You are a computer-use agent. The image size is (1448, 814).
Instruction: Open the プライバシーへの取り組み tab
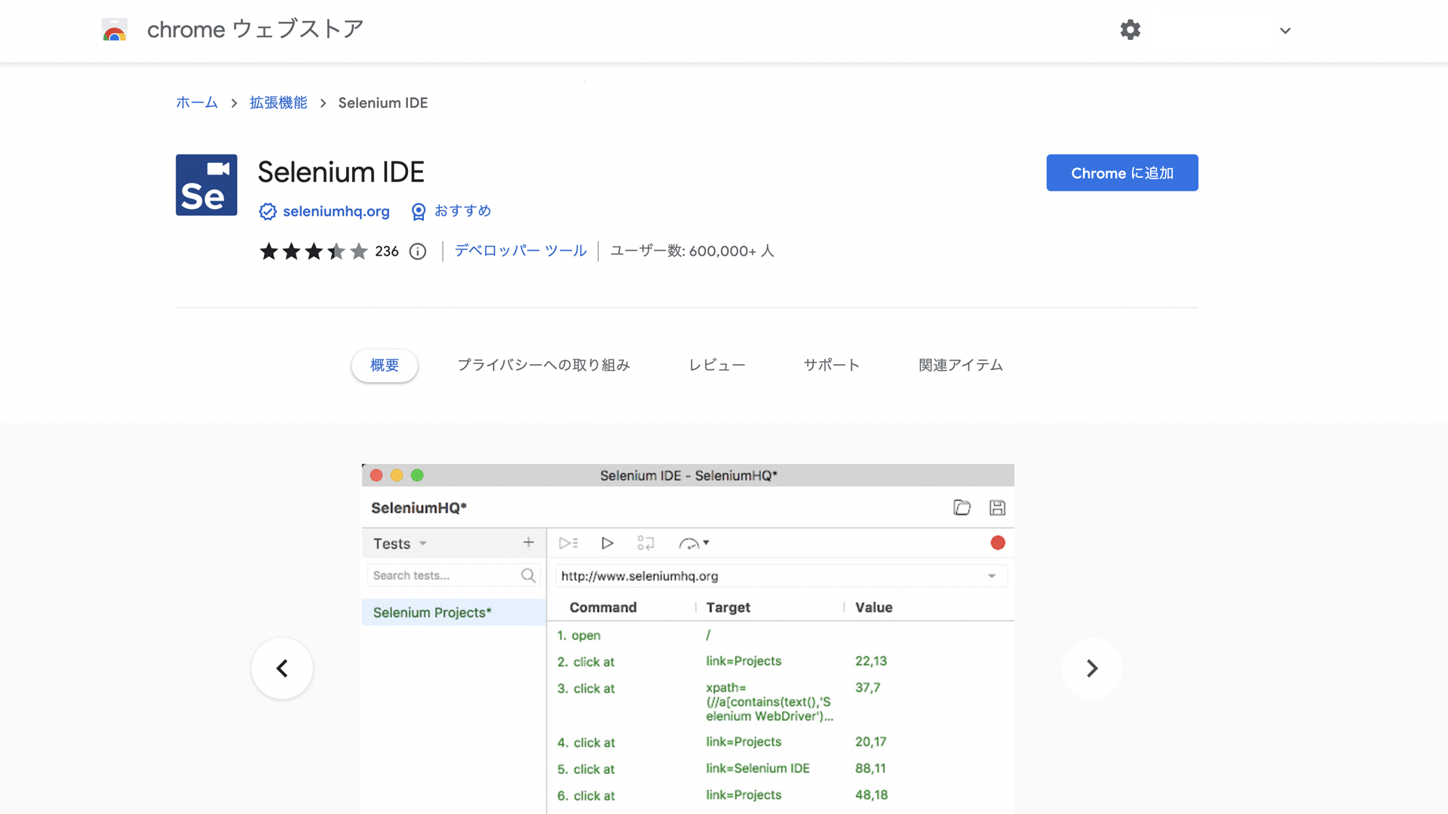pyautogui.click(x=543, y=366)
